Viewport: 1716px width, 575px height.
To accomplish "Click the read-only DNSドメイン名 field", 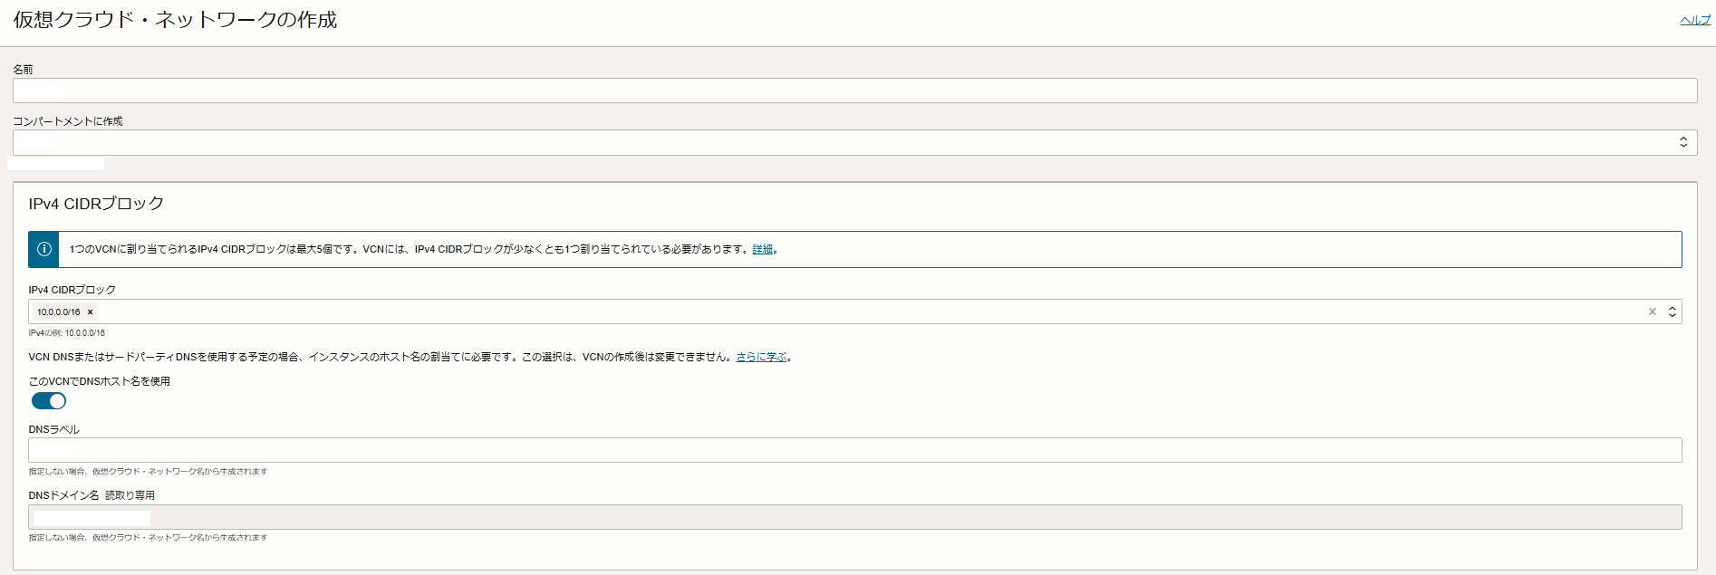I will [854, 517].
